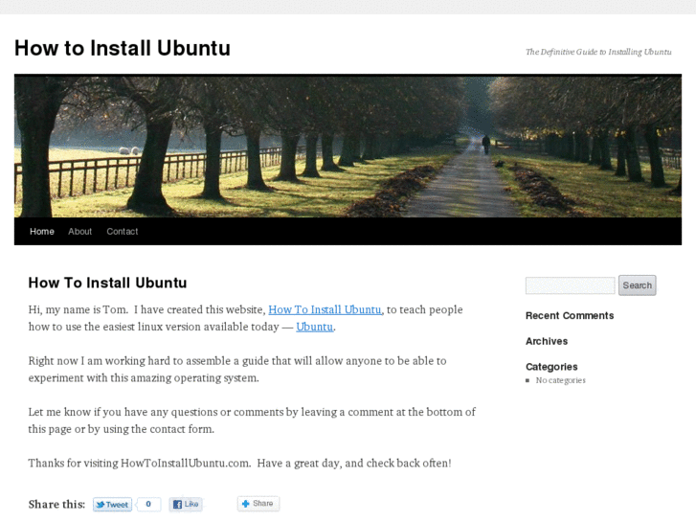Screen dimensions: 696x522
Task: Click the Twitter bird icon on the Tweet button
Action: click(101, 505)
